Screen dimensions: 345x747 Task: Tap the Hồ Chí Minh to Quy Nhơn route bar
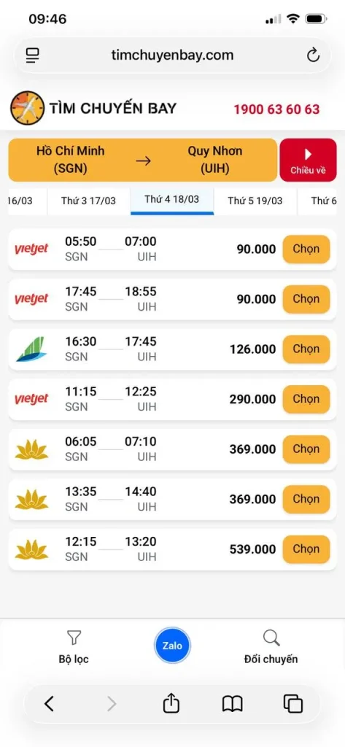(x=142, y=160)
